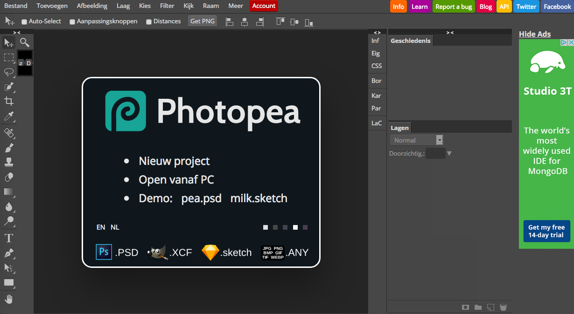Click the Nieuw project link
Viewport: 574px width, 314px height.
point(174,161)
